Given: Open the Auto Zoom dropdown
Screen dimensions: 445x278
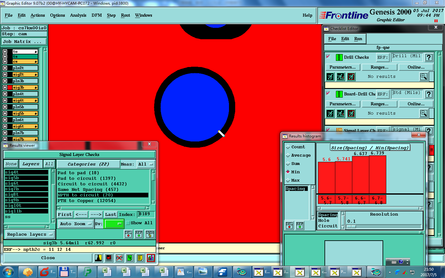Looking at the screenshot, I should [76, 224].
